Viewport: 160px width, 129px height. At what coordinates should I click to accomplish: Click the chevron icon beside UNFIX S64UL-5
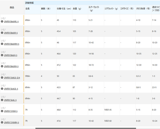click(x=2, y=89)
